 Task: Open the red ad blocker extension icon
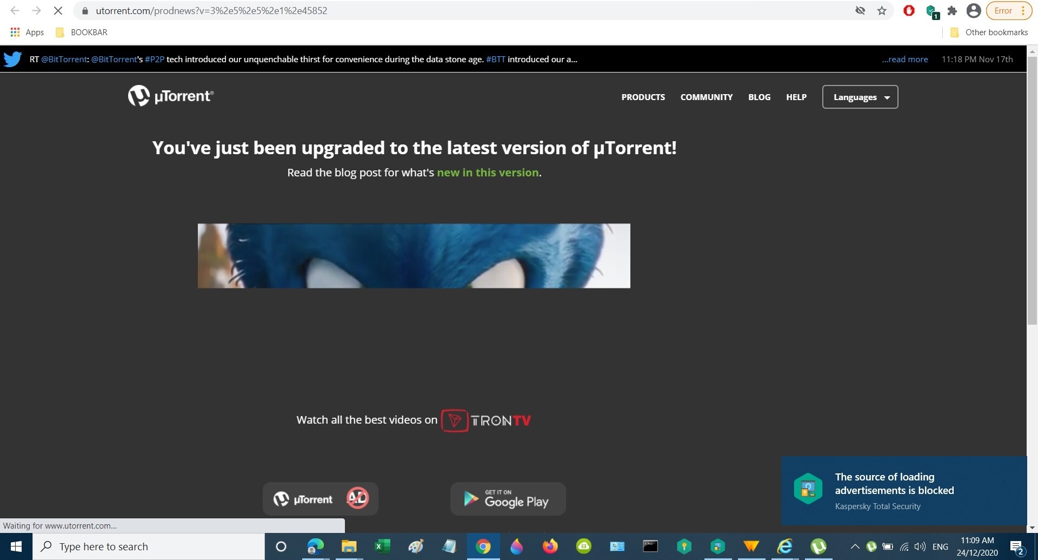tap(909, 10)
